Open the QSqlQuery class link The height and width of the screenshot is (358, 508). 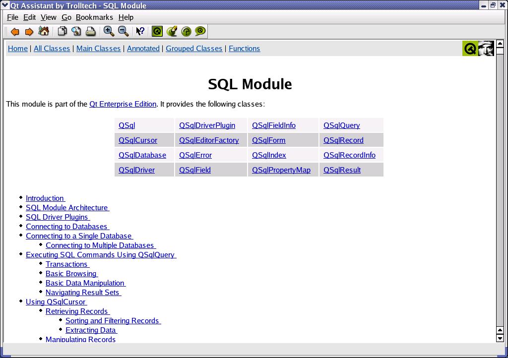341,125
